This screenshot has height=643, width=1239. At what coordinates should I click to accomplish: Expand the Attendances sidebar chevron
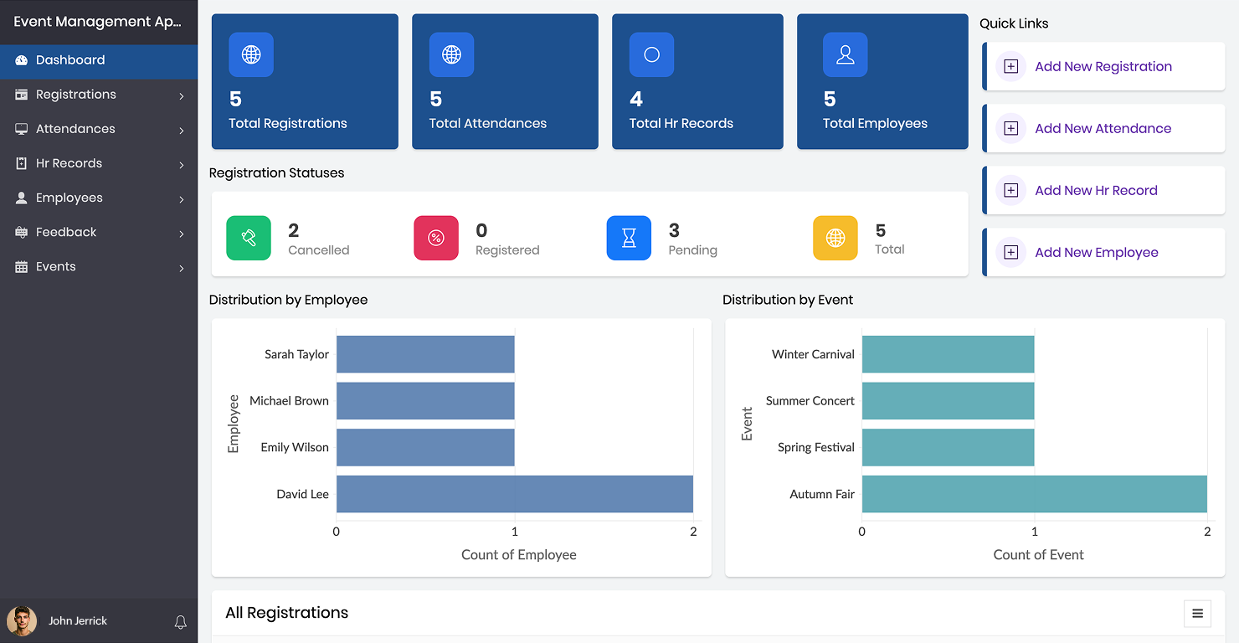[x=182, y=131]
